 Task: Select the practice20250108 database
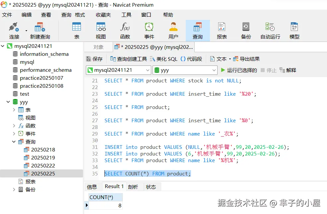[41, 86]
